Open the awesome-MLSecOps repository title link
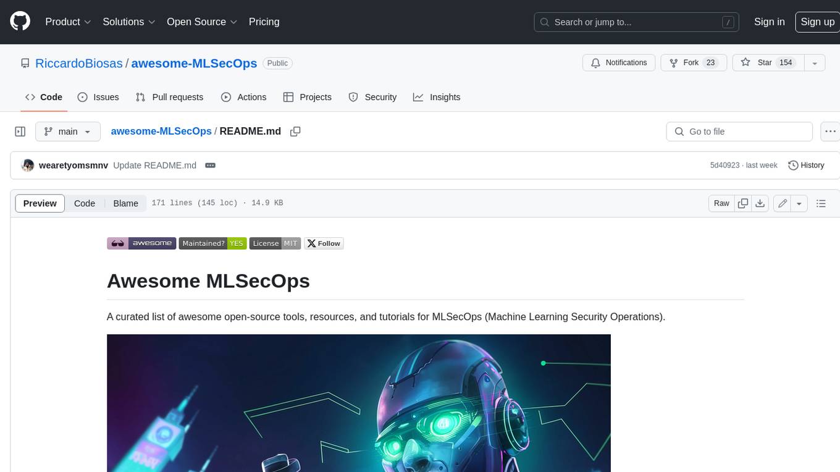The image size is (840, 472). pyautogui.click(x=194, y=63)
